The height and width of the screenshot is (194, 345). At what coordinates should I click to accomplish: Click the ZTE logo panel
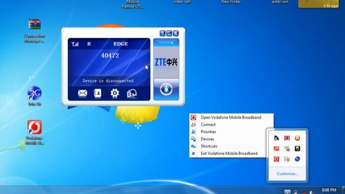(166, 62)
